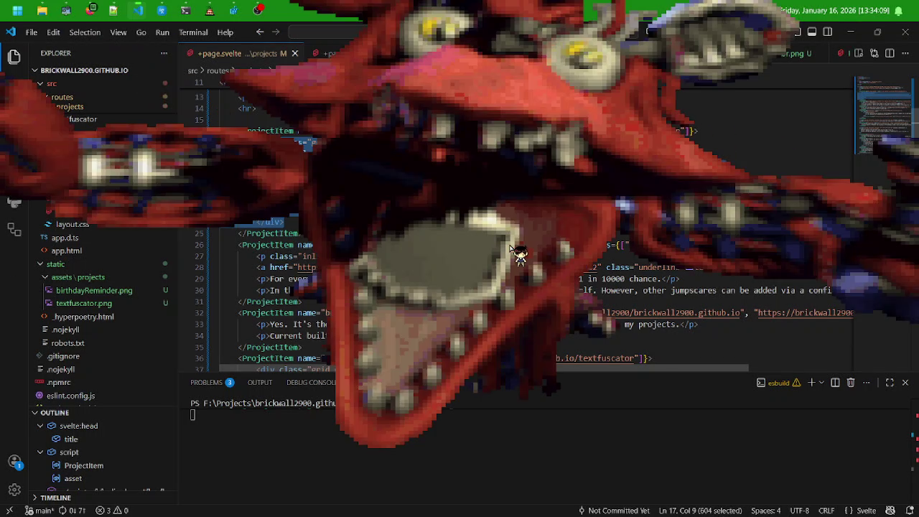This screenshot has width=919, height=517.
Task: Switch to the Problems panel tab
Action: tap(206, 383)
